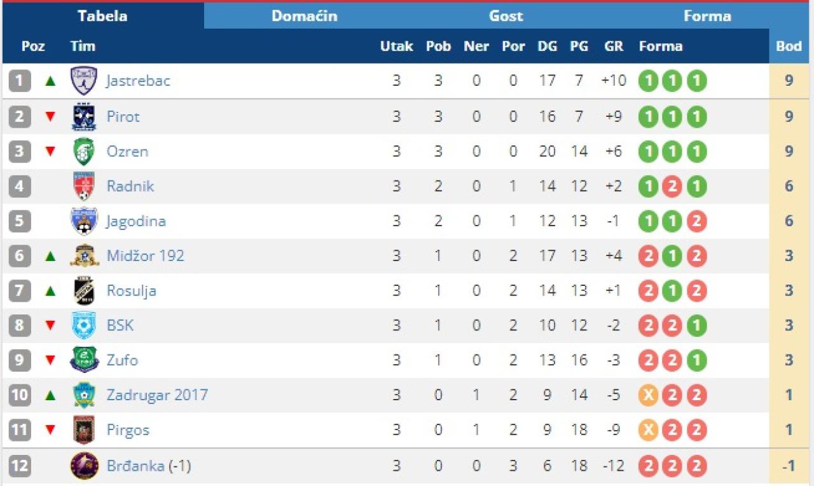Click the Rosulja club badge
Image resolution: width=814 pixels, height=486 pixels.
83,291
